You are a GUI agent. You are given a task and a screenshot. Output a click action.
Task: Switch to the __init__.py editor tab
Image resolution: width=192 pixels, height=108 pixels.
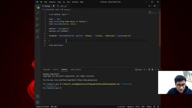coord(63,6)
